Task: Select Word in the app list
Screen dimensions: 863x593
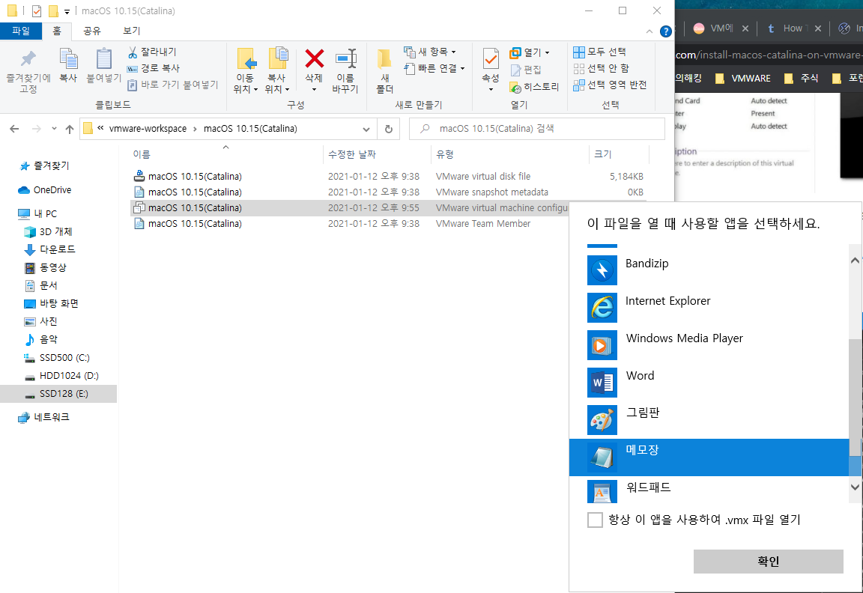Action: pyautogui.click(x=709, y=382)
